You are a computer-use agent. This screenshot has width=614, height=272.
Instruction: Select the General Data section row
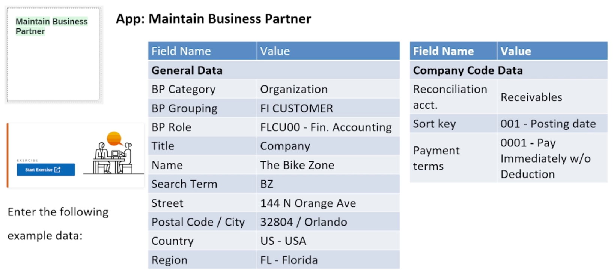click(274, 70)
